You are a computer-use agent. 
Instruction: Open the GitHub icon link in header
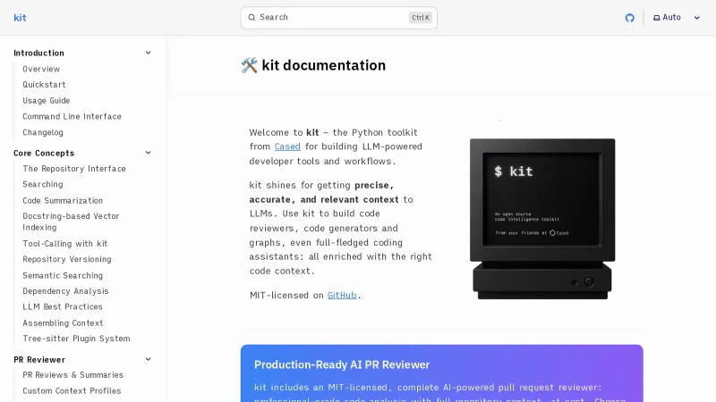[x=629, y=18]
